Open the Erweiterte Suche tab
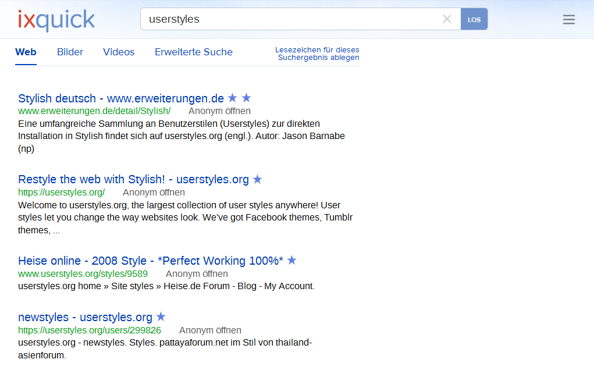The height and width of the screenshot is (370, 594). click(194, 52)
